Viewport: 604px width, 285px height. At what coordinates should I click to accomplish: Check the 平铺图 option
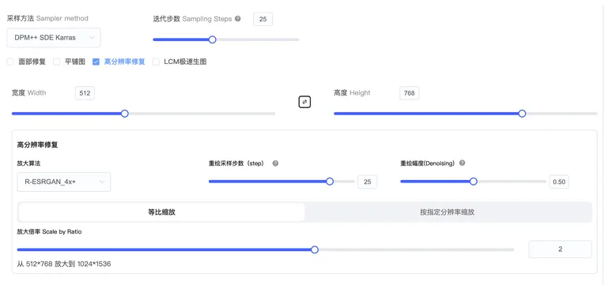57,62
